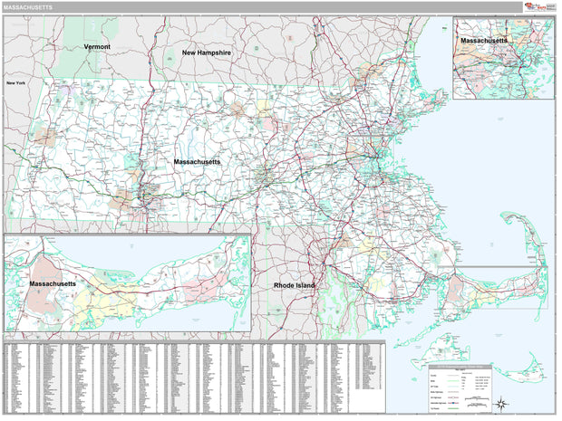Viewport: 562px width, 421px height.
Task: Select the New York state label
Action: 15,83
